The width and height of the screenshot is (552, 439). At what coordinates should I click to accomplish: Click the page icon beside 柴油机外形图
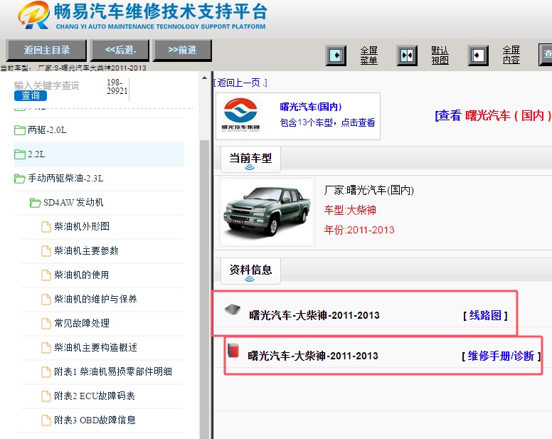[46, 227]
